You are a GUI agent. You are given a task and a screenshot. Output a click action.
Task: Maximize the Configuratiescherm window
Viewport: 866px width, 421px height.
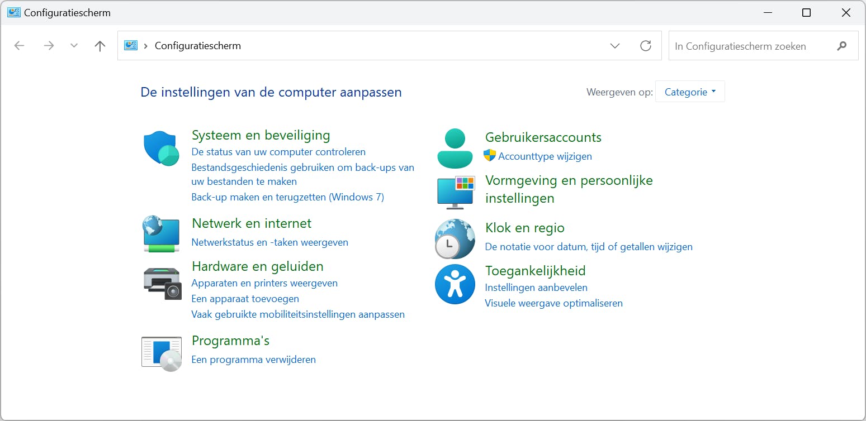(x=806, y=12)
